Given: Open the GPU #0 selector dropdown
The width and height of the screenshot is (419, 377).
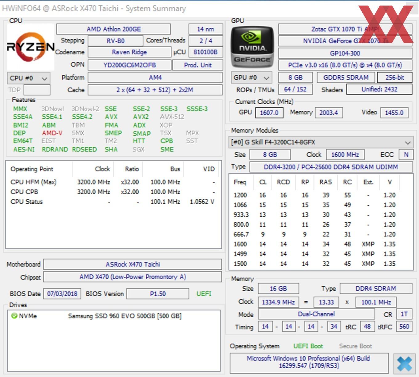Looking at the screenshot, I should point(252,77).
